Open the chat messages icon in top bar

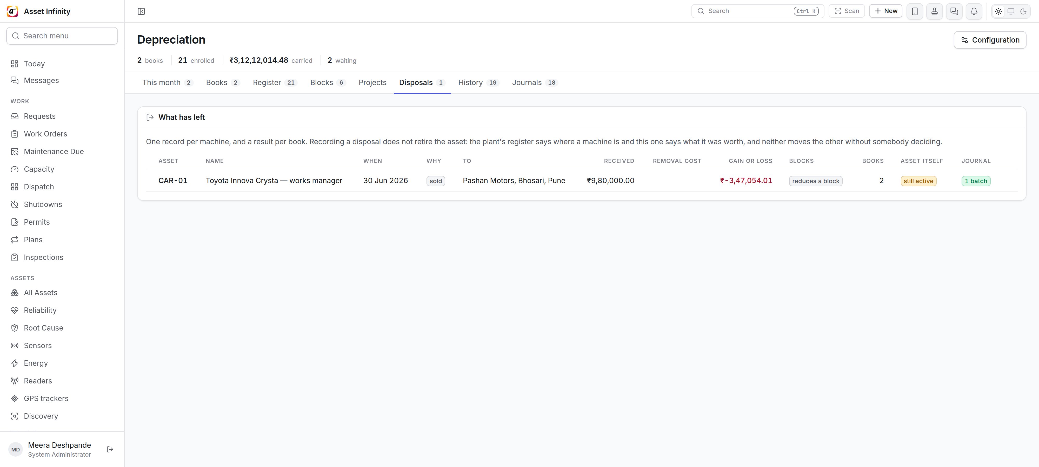pyautogui.click(x=954, y=11)
